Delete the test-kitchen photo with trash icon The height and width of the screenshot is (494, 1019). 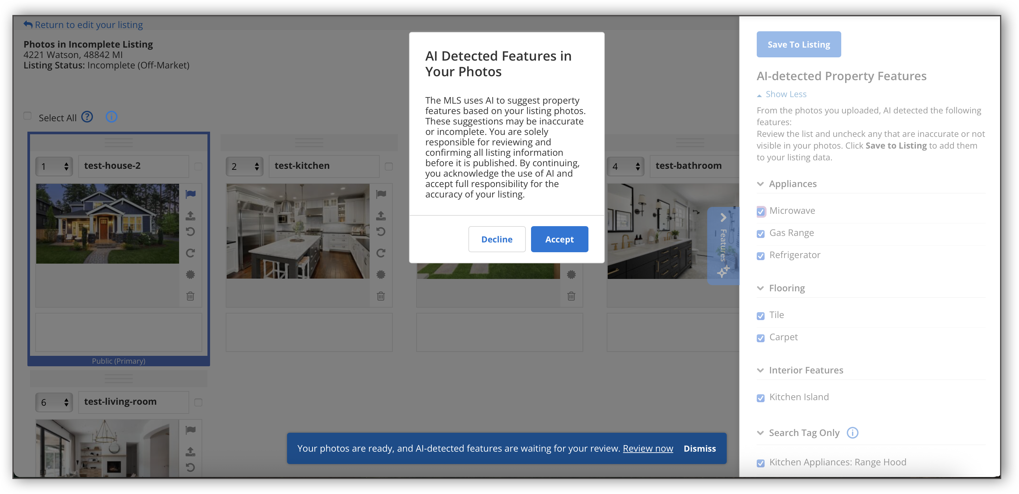[x=381, y=296]
